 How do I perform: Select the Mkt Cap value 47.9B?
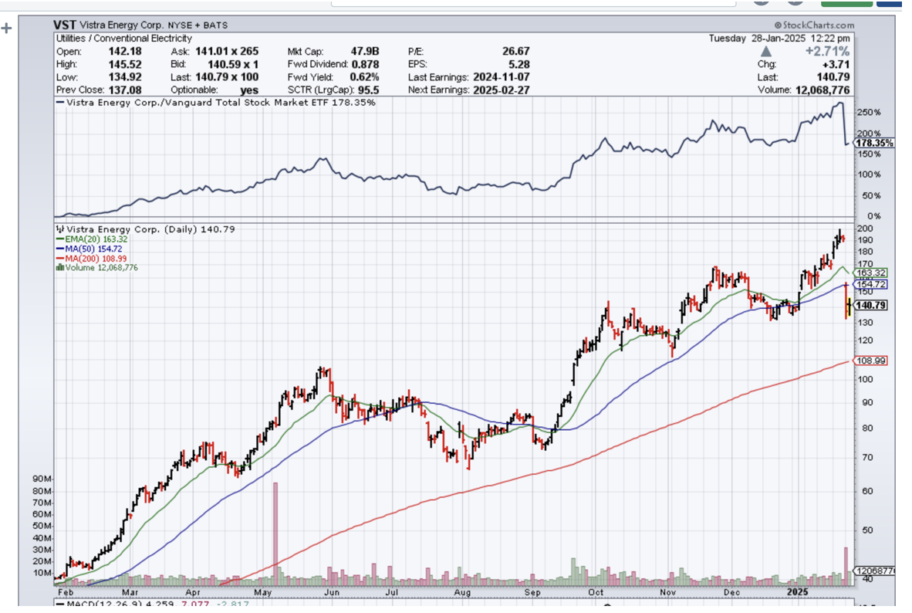tap(365, 51)
